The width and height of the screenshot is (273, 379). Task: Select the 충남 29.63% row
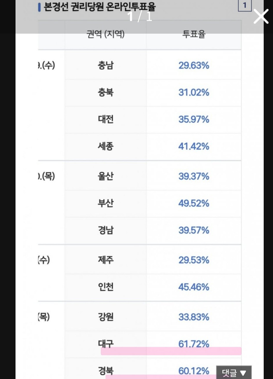click(153, 65)
